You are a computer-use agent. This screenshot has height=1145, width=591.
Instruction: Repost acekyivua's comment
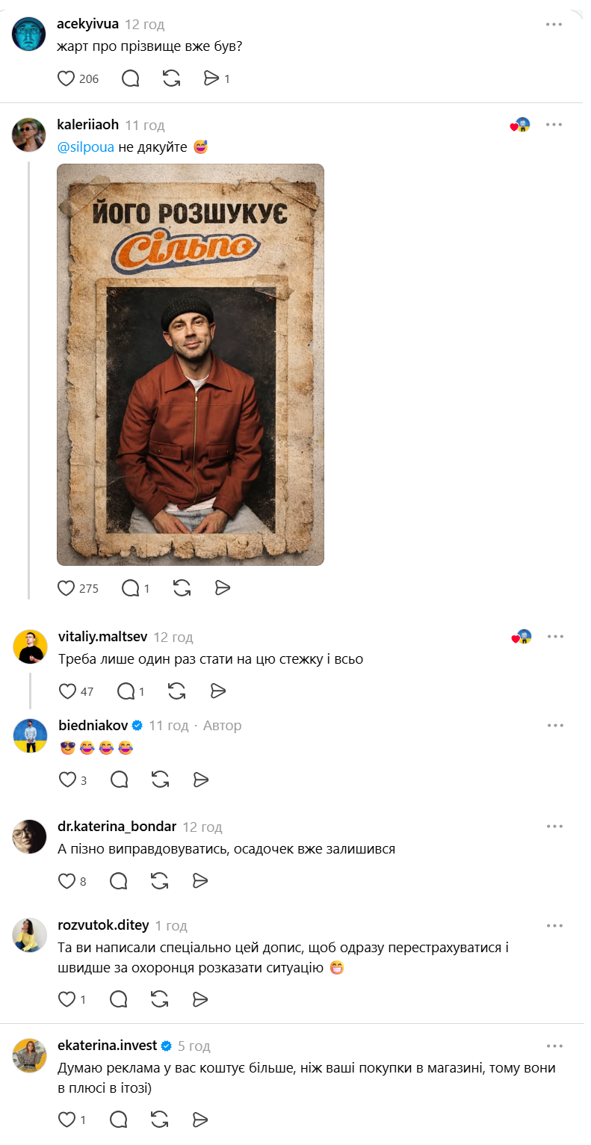(x=171, y=78)
